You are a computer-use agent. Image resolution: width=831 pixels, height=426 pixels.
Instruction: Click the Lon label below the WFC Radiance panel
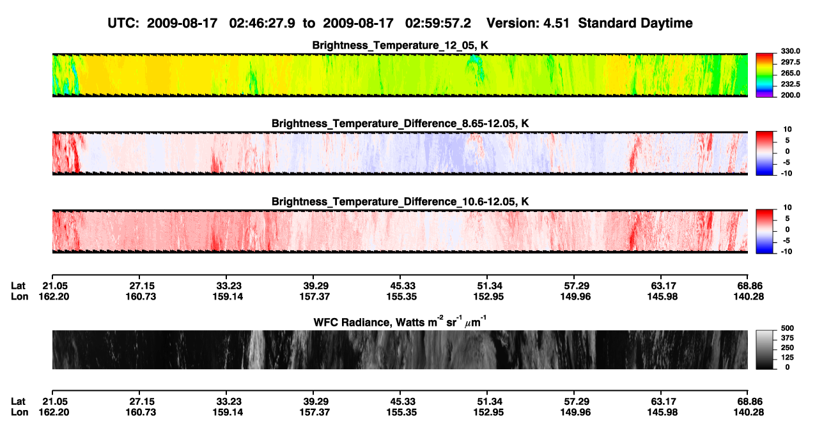point(19,412)
